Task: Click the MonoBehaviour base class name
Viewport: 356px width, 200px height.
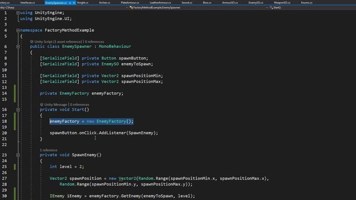Action: point(115,47)
